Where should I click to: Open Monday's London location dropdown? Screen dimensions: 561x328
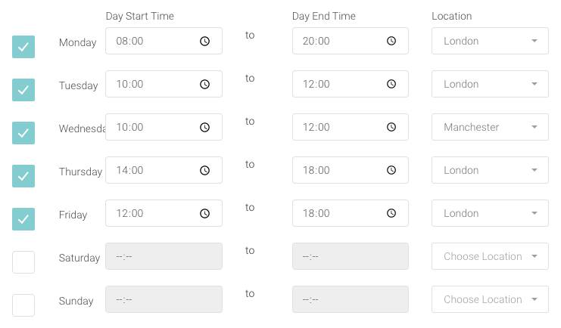coord(490,41)
